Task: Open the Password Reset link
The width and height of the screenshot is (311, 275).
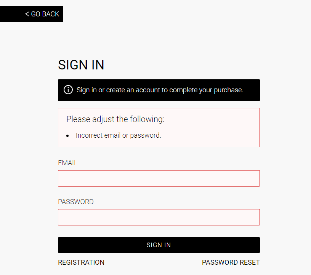Action: (x=231, y=262)
